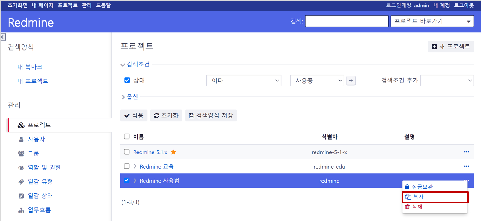Open the 내 계정 link
The image size is (482, 222).
tap(441, 5)
